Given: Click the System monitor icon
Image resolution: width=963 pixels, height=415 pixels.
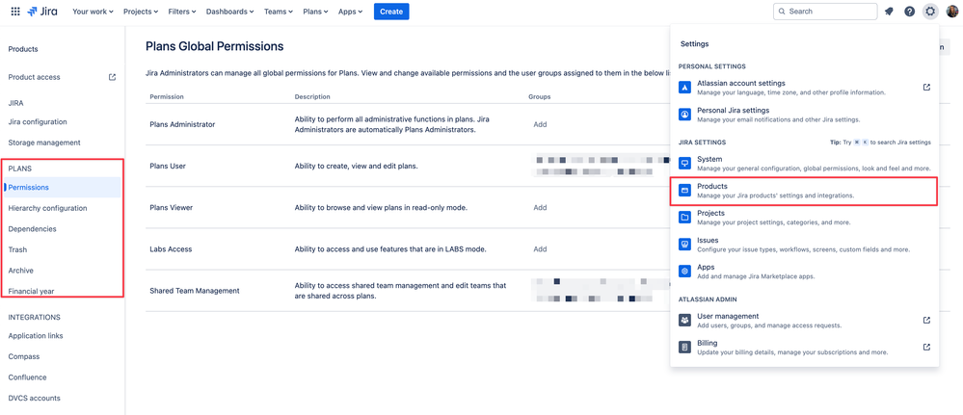Looking at the screenshot, I should point(684,164).
